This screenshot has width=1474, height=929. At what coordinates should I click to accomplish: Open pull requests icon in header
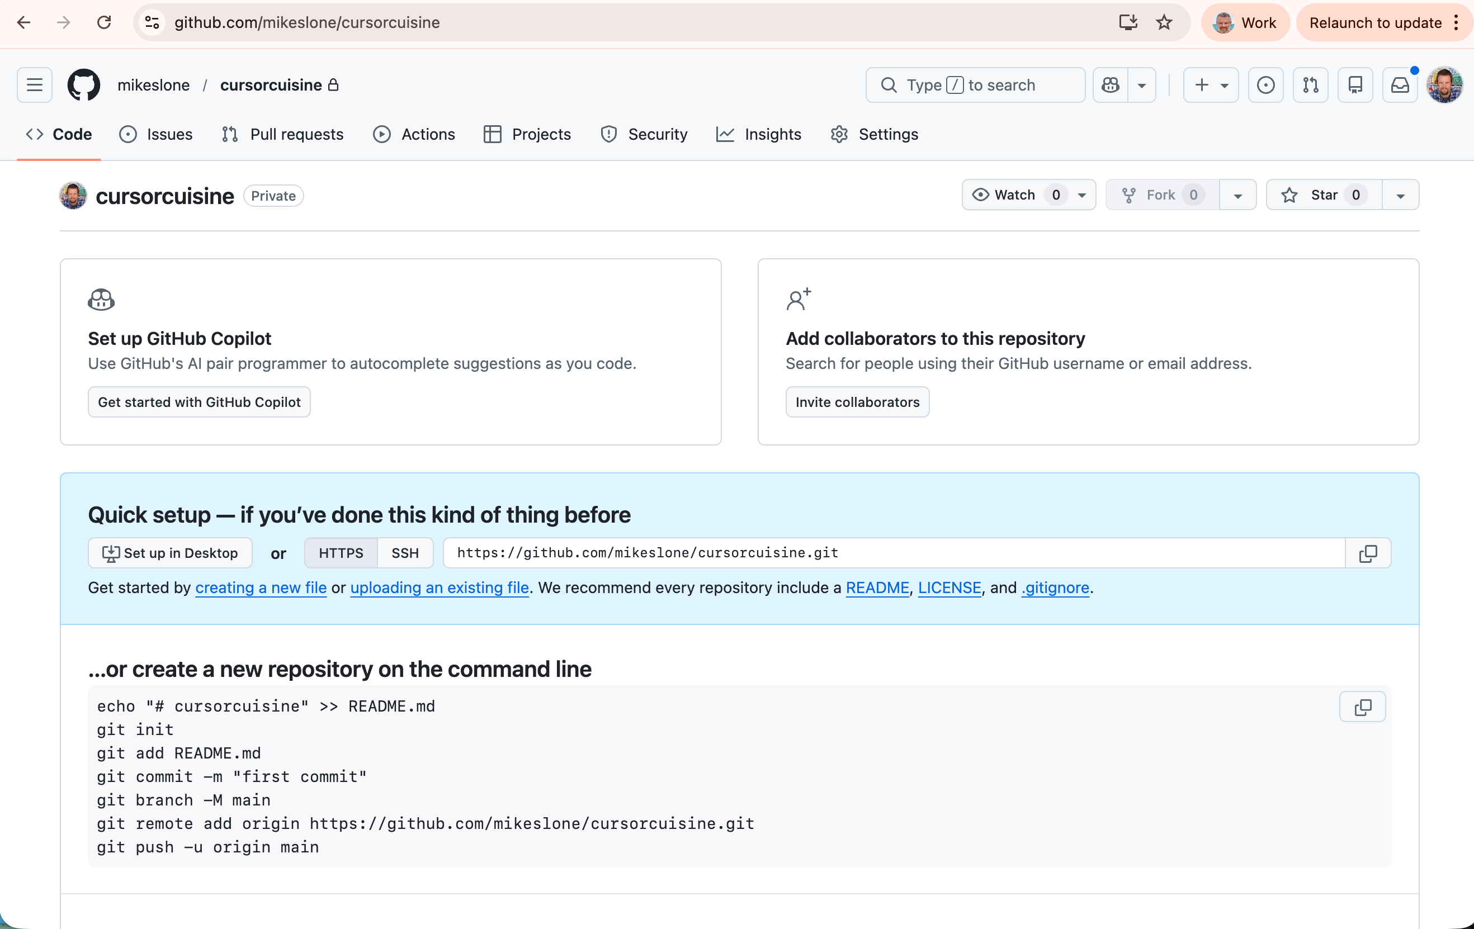[x=1310, y=85]
